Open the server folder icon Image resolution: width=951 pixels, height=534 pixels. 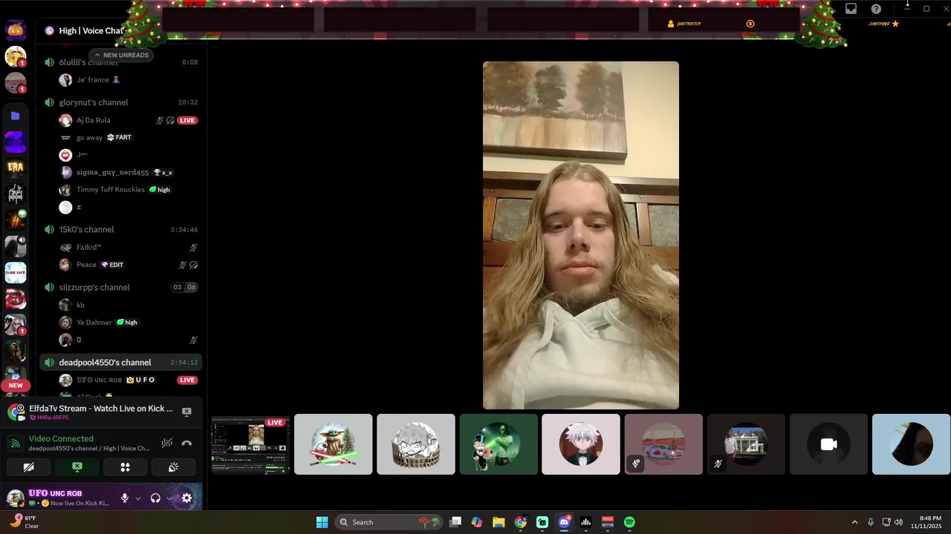[16, 116]
